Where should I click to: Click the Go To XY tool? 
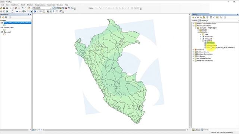53,12
